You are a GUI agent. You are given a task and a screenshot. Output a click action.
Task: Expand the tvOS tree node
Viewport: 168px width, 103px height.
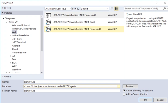[10, 63]
